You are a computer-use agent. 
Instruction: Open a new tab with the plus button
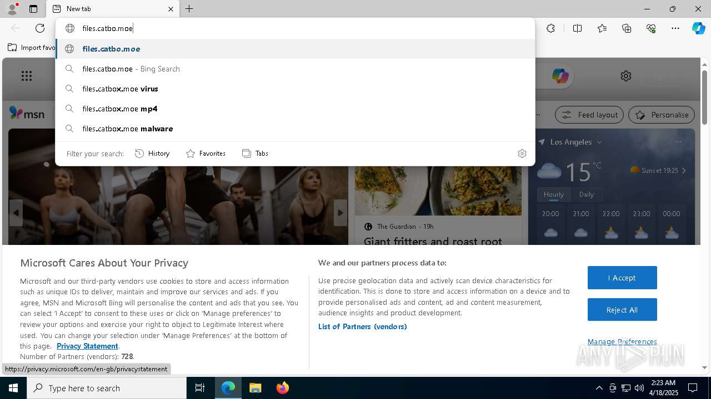[189, 9]
